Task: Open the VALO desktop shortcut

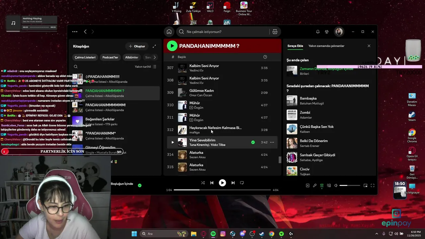Action: [210, 7]
